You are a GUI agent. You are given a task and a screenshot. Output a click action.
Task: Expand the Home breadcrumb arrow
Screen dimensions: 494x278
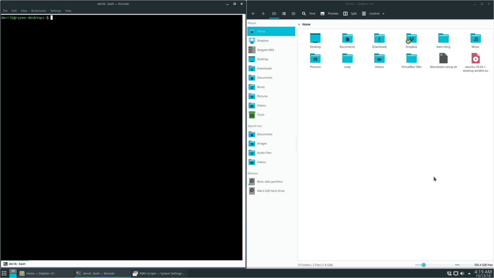pos(299,25)
